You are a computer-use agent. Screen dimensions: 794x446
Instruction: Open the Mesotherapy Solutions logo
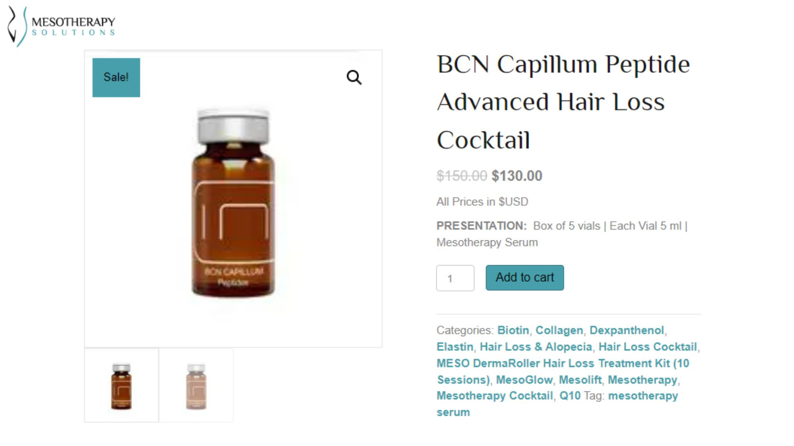pyautogui.click(x=61, y=26)
